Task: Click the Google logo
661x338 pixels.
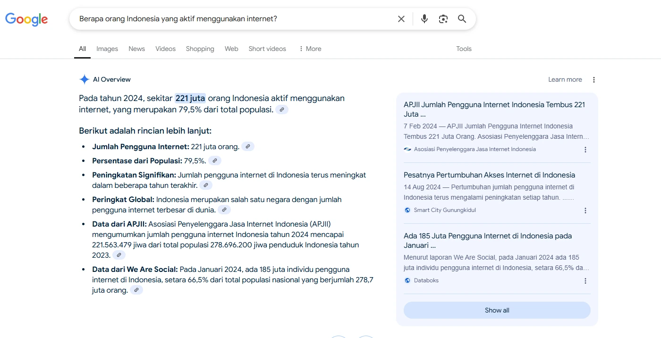Action: click(x=26, y=19)
